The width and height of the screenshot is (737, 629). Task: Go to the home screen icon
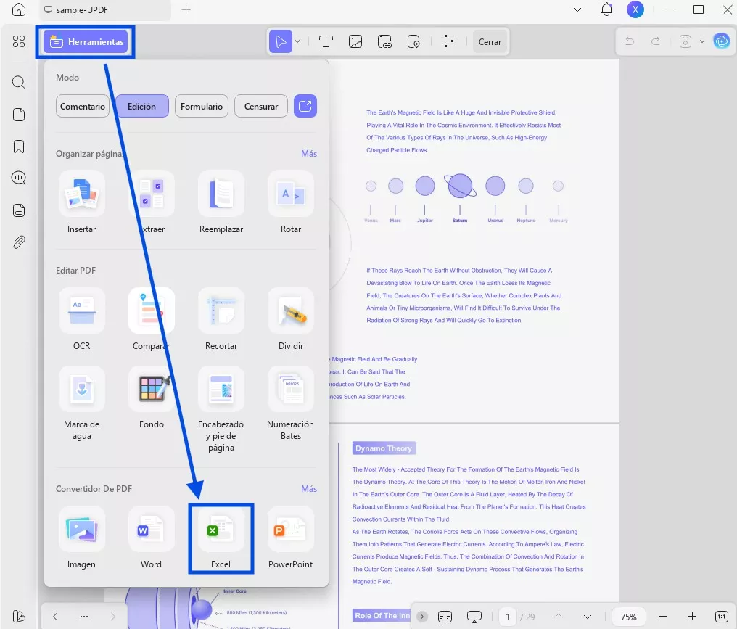19,9
